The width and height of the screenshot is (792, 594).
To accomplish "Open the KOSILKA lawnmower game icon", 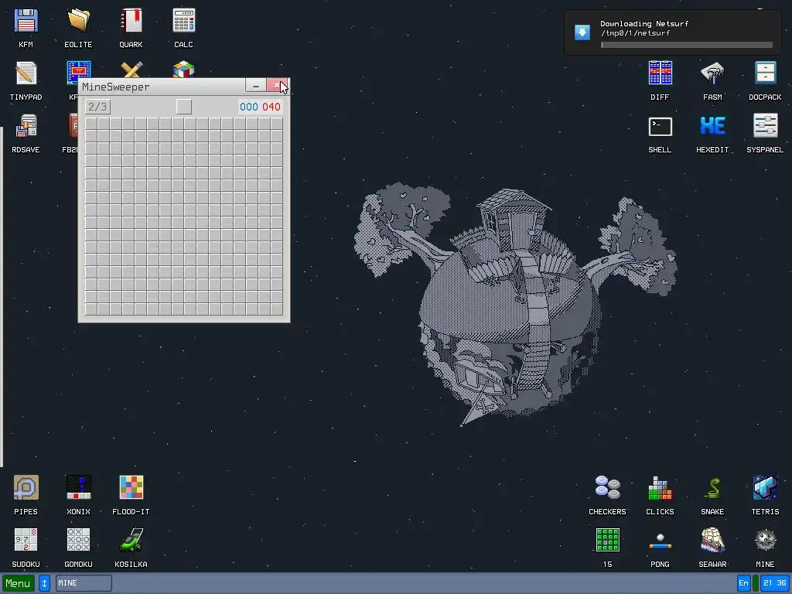I will click(131, 541).
